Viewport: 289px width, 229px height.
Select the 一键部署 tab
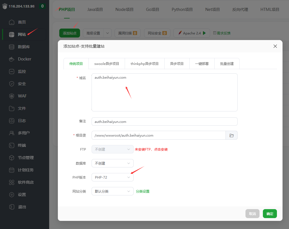click(x=202, y=64)
